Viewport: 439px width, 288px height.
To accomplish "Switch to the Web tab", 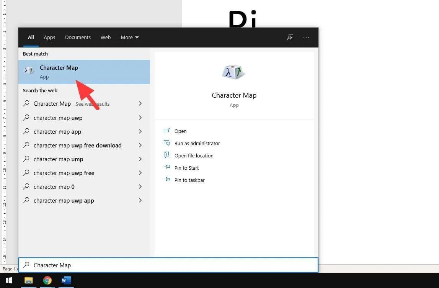I will tap(106, 37).
